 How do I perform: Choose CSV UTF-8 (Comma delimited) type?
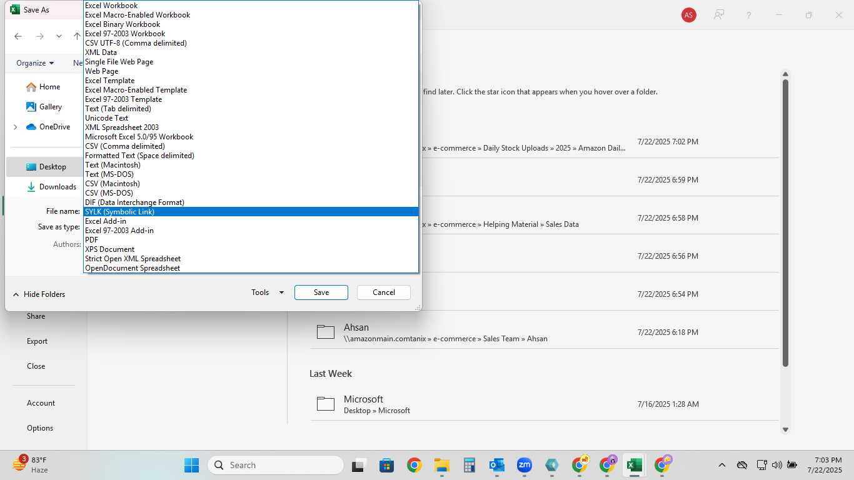[x=251, y=43]
